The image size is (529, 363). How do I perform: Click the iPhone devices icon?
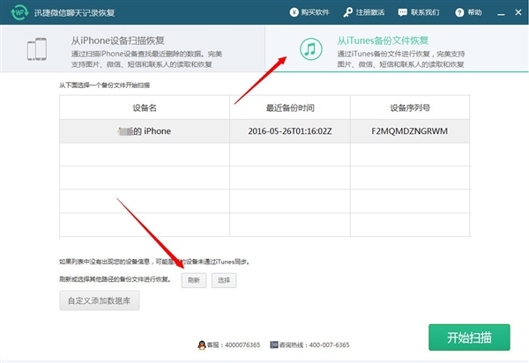(37, 49)
